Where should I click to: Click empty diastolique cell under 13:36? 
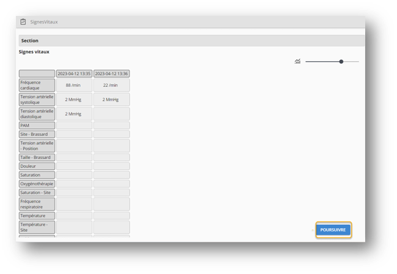pyautogui.click(x=111, y=114)
